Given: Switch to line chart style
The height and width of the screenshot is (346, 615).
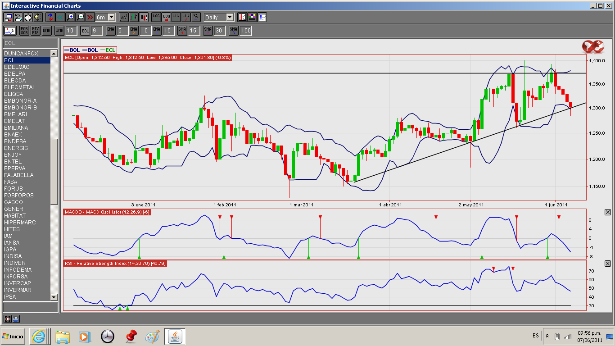Looking at the screenshot, I should tap(123, 17).
